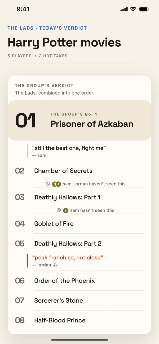159x344 pixels.
Task: Tap the cellular signal bars icon
Action: pos(124,9)
